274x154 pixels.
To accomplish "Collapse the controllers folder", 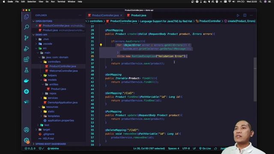I will [54, 62].
